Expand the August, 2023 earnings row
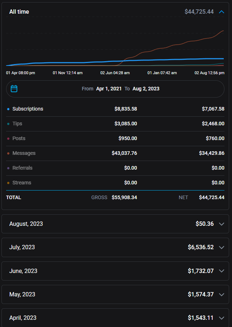 (x=115, y=224)
